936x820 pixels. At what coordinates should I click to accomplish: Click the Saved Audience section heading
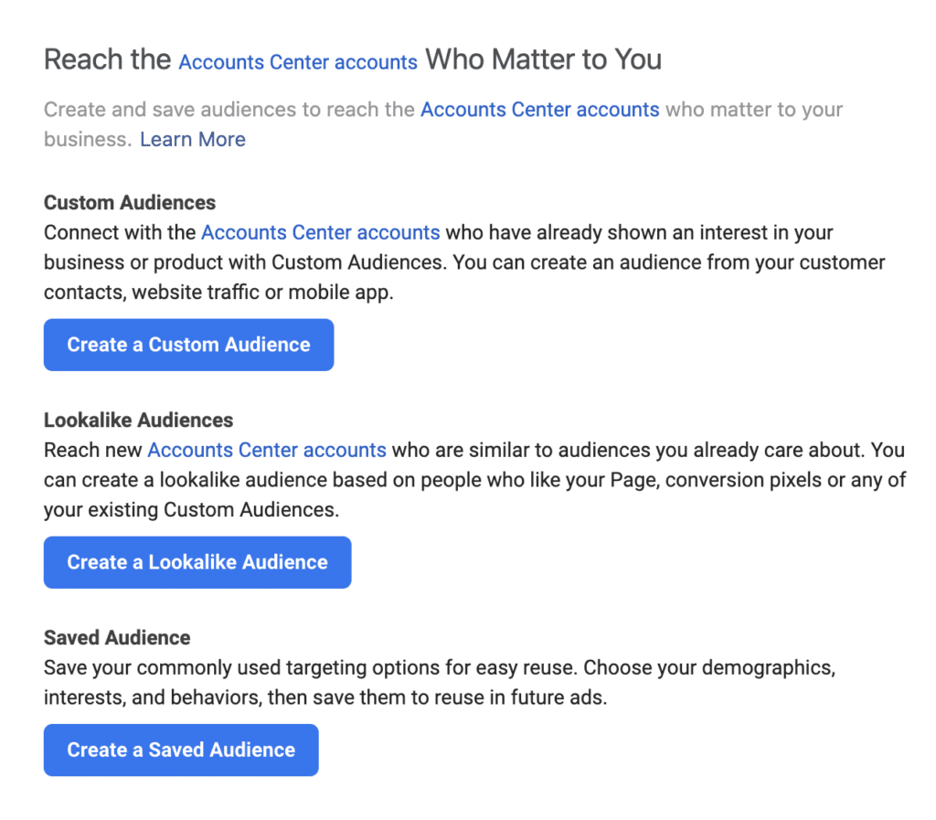117,637
